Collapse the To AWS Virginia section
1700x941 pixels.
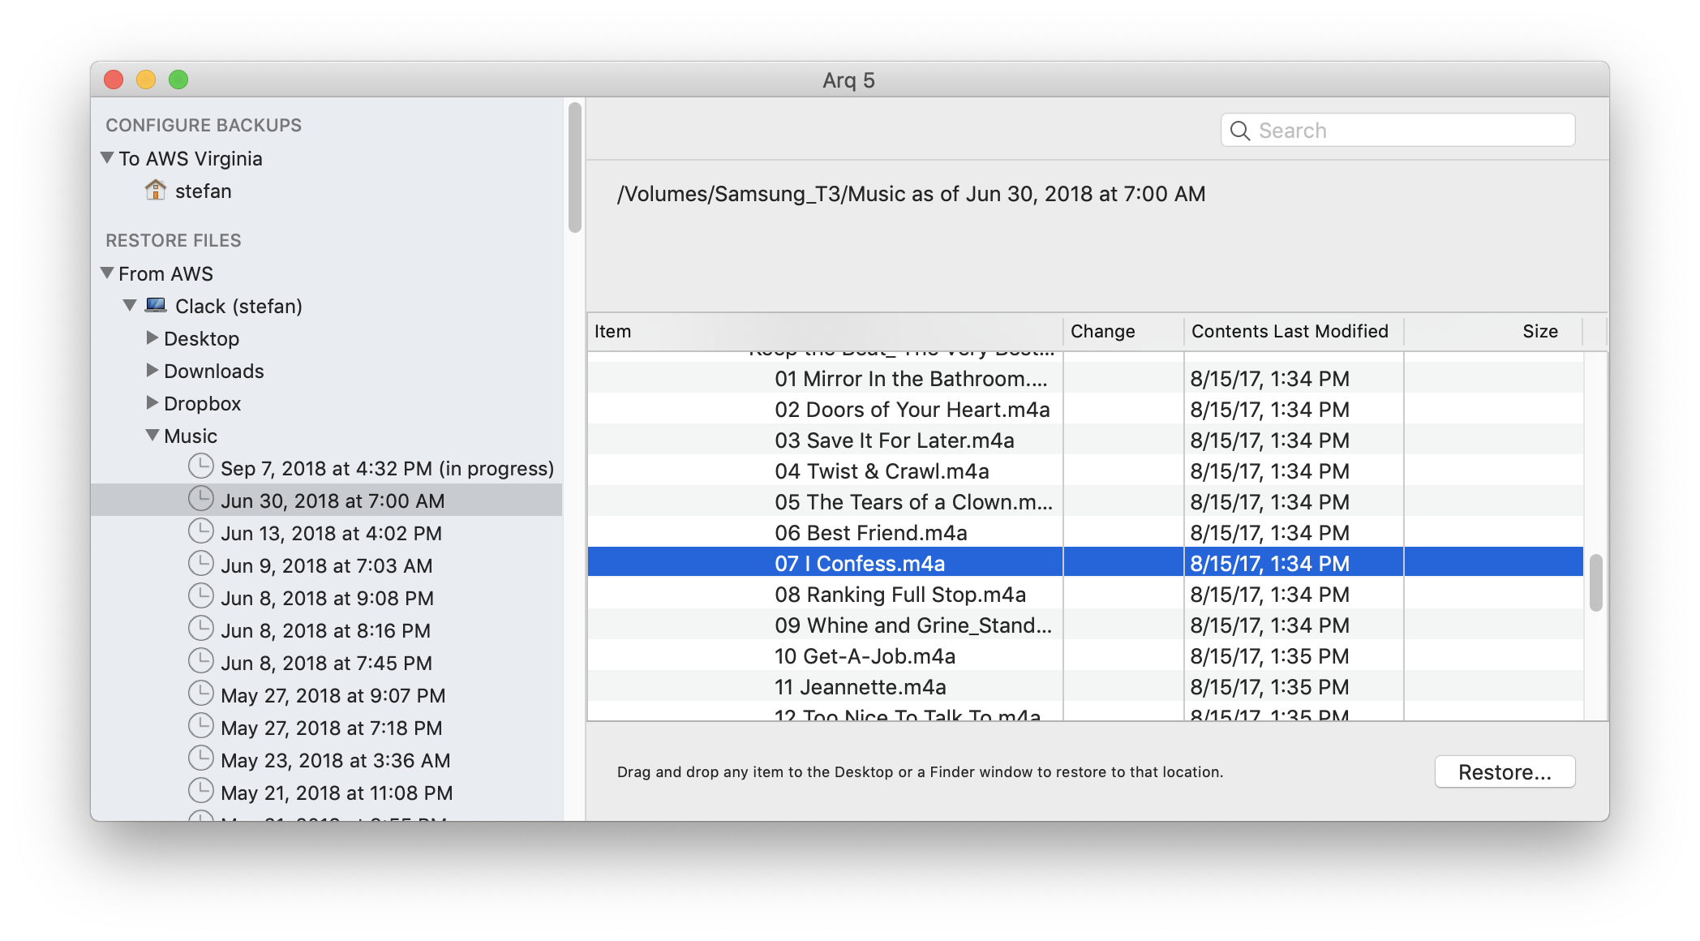[107, 158]
